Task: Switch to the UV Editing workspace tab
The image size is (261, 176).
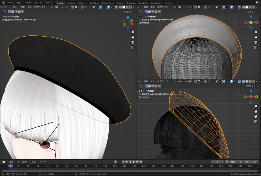Action: point(94,3)
